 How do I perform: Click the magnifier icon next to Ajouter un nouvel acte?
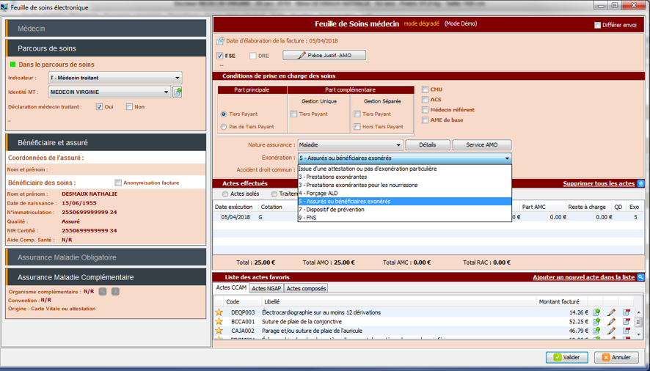tap(640, 277)
